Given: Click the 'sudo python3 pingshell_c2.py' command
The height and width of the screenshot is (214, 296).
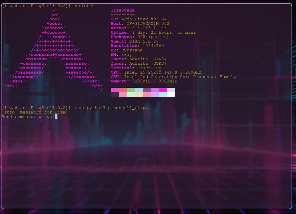Looking at the screenshot, I should (110, 108).
